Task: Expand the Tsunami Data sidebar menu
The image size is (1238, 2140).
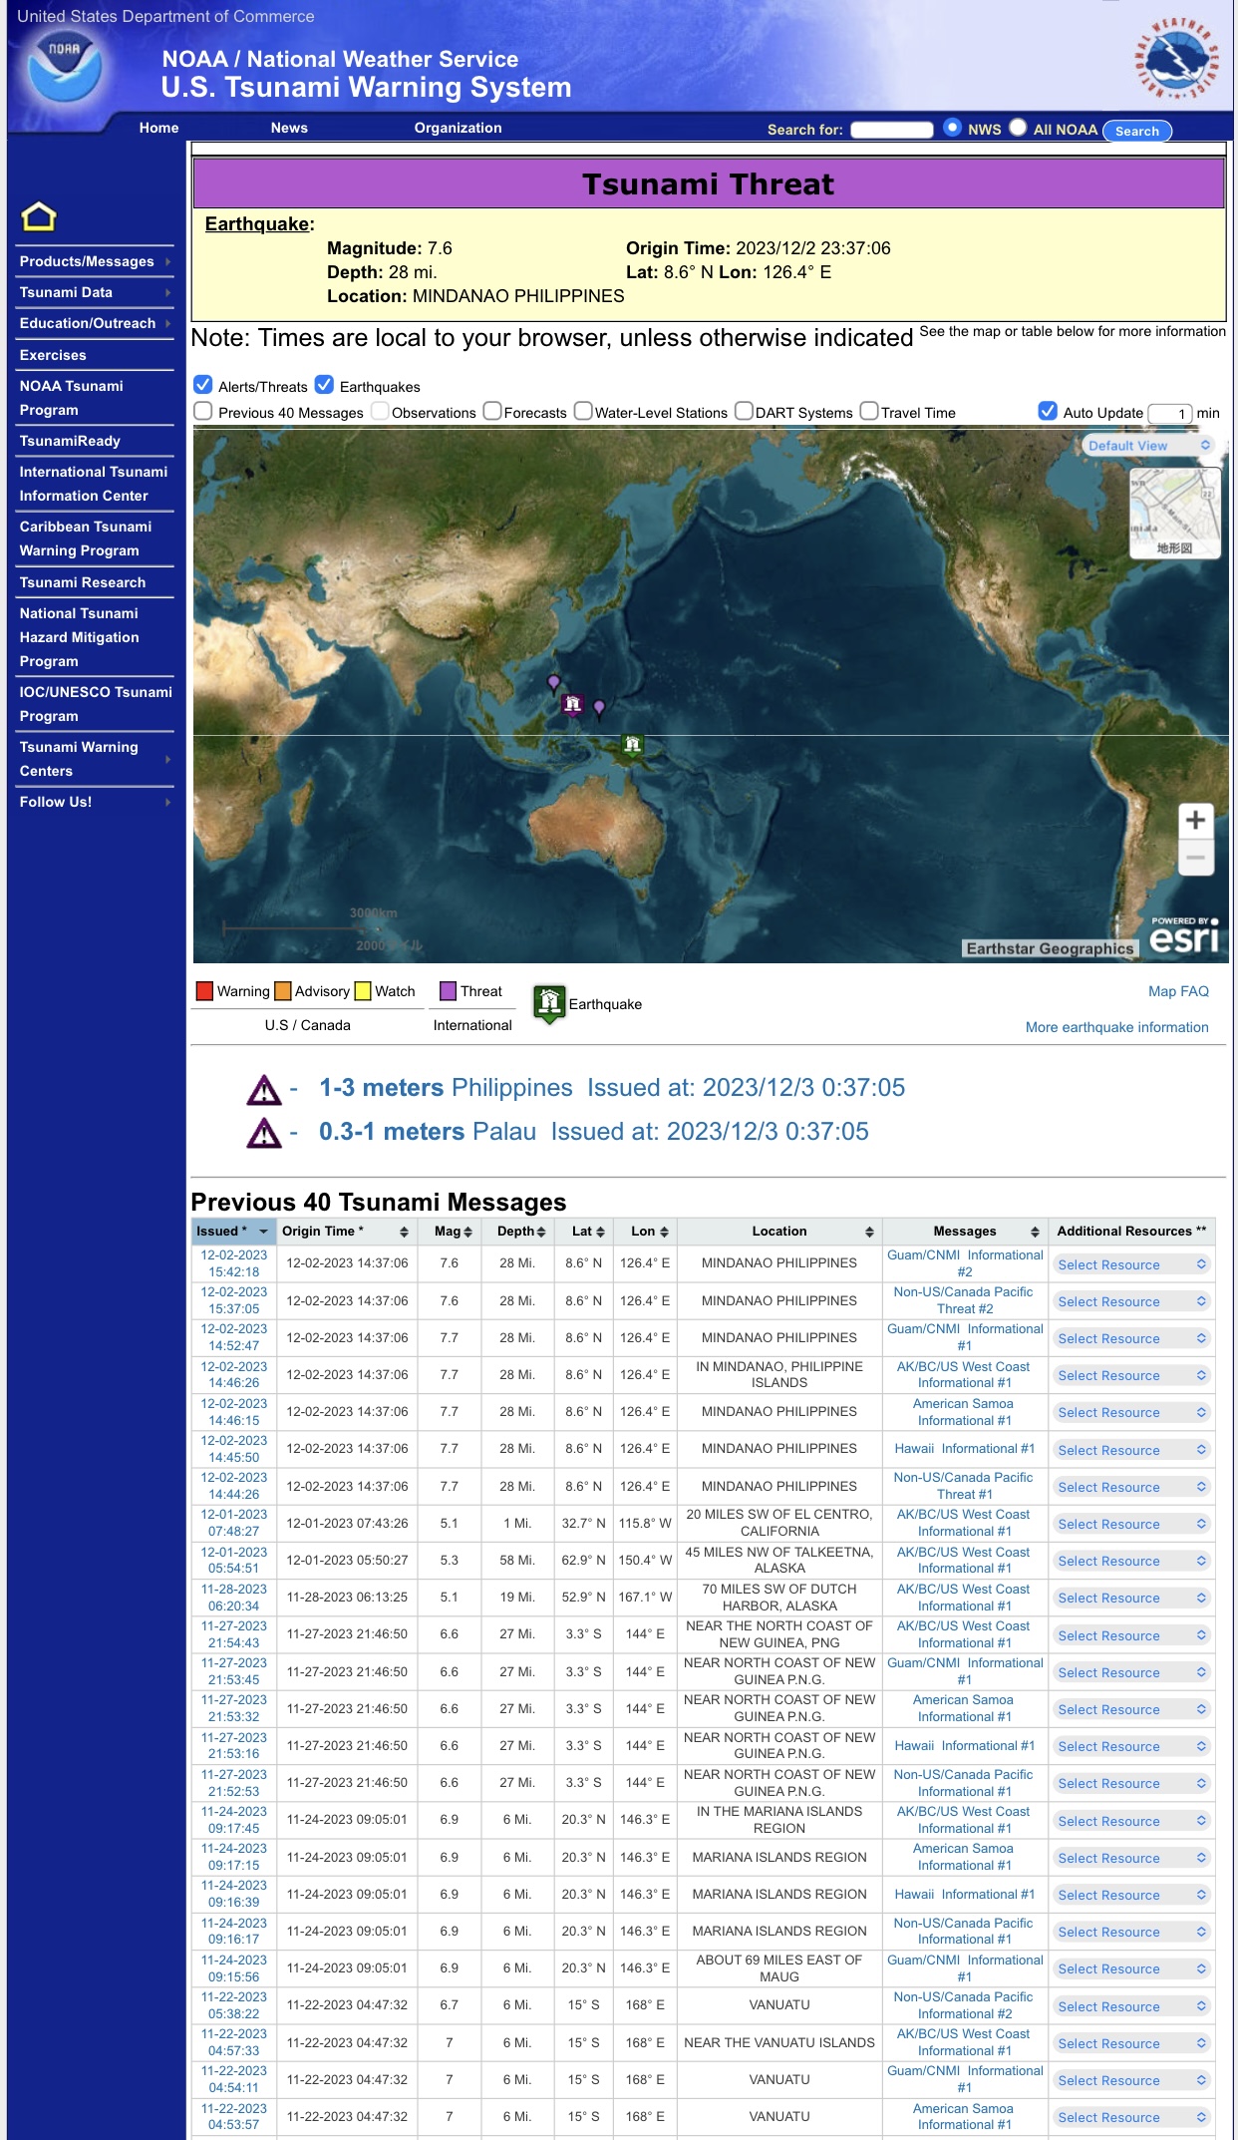Action: click(x=95, y=292)
